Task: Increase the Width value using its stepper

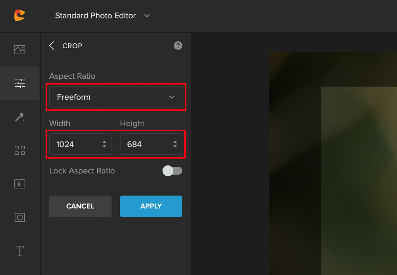Action: click(104, 142)
